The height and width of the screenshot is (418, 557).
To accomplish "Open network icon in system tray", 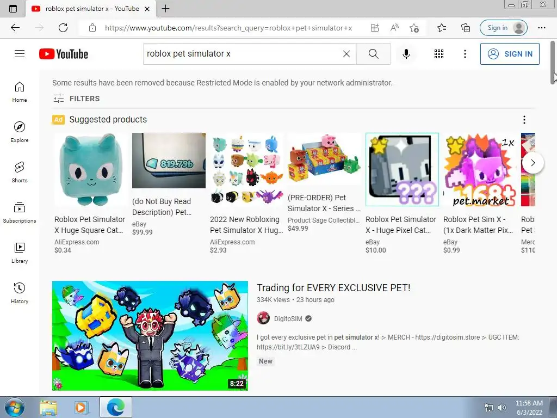I will tap(489, 408).
